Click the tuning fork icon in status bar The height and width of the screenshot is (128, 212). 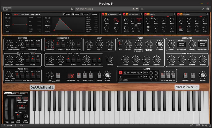coord(4,125)
